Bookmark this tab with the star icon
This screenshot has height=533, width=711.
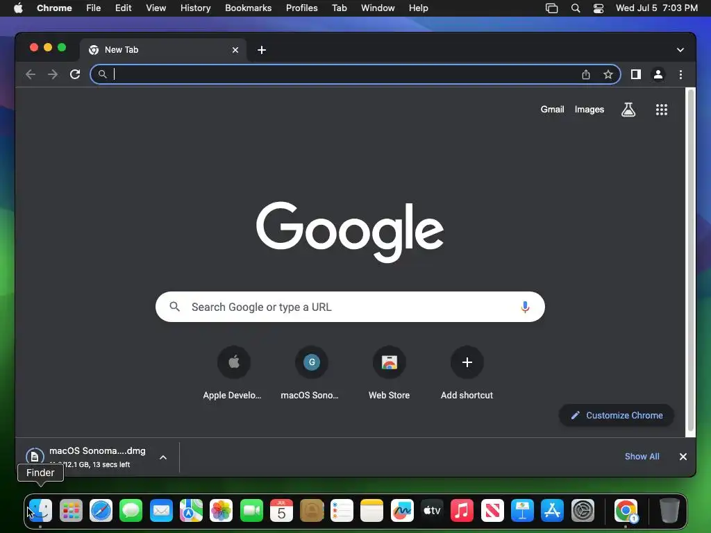click(x=608, y=74)
